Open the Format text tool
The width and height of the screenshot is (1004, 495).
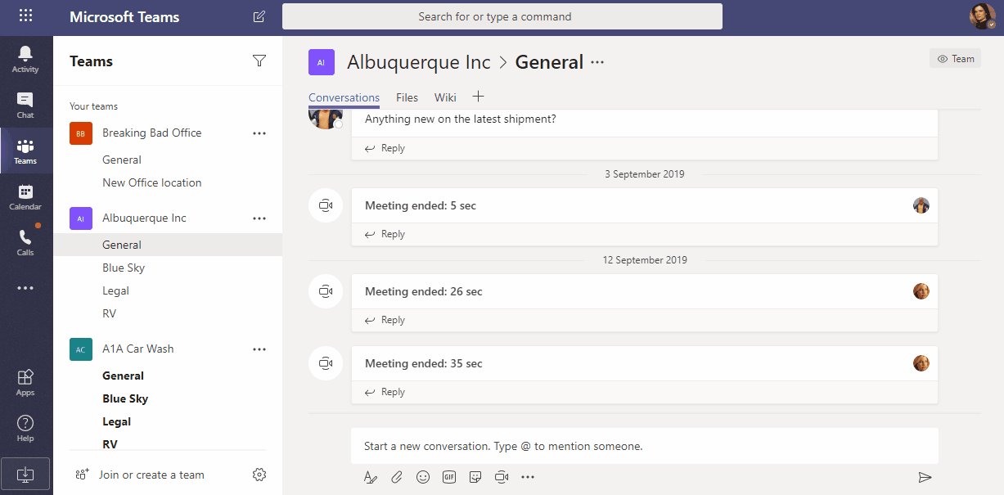point(371,477)
